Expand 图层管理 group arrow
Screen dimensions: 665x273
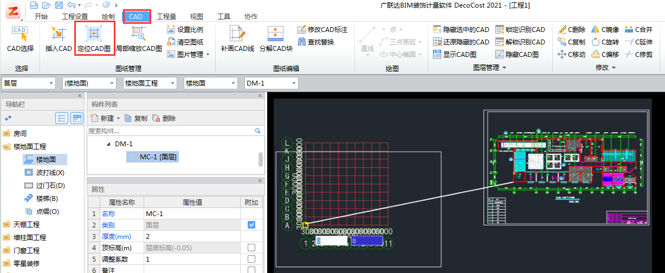504,68
